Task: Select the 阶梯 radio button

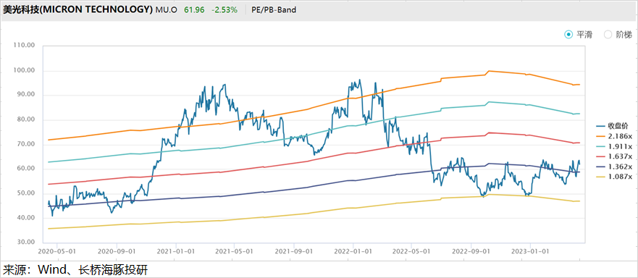Action: 608,35
